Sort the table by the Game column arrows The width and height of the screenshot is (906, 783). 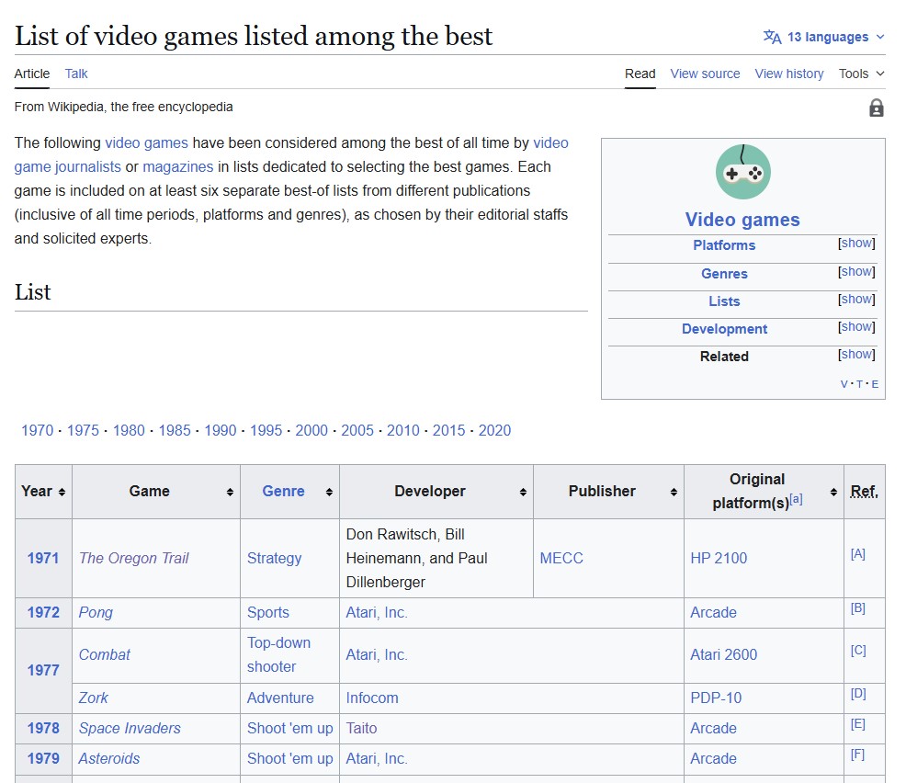coord(229,491)
